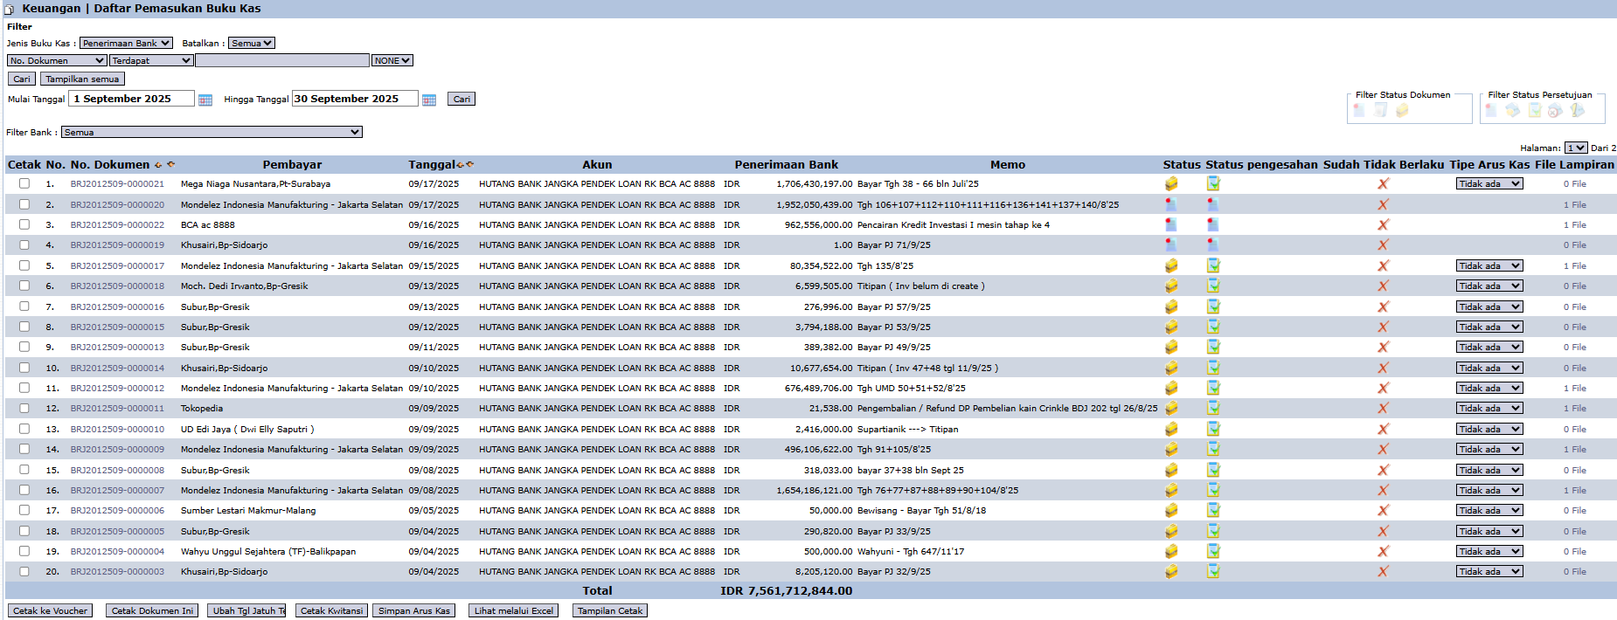Open 0 File link for BRJ2012509-0000003
1617x620 pixels.
[x=1574, y=571]
